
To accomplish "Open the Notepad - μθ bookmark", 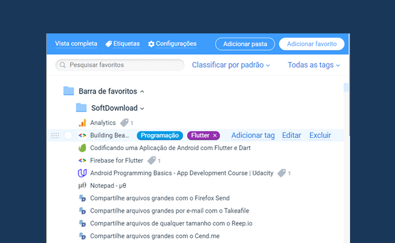I will [108, 185].
